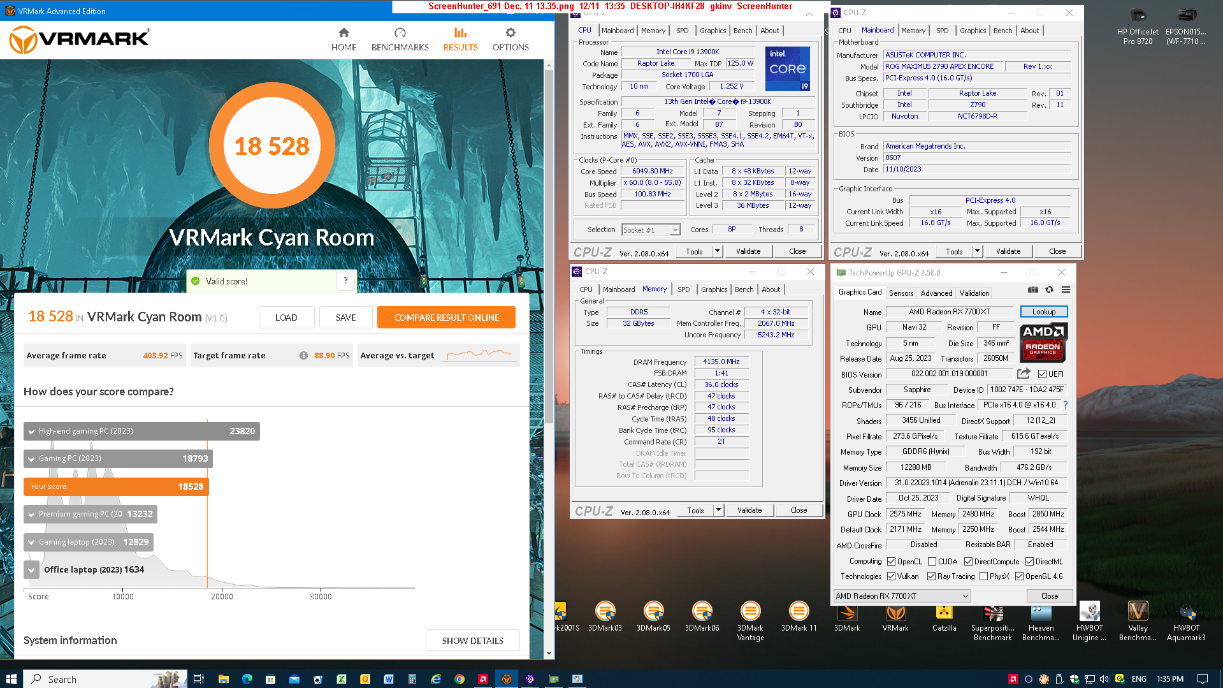Open Graphics tab in CPU-Z CPU window
Viewport: 1223px width, 688px height.
(713, 31)
